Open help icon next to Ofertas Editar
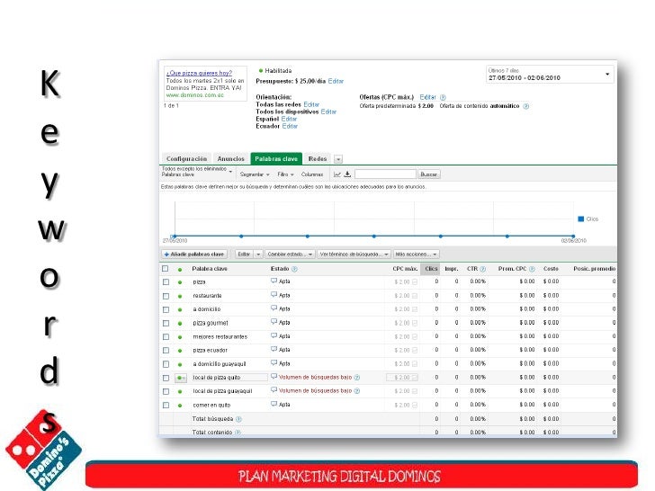Viewport: 655px width, 491px height. 443,97
